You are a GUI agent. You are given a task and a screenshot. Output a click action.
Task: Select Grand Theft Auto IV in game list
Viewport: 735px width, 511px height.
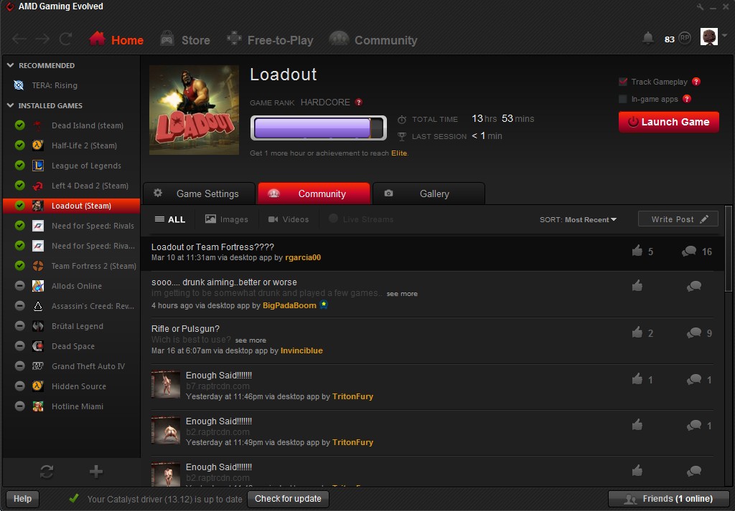[x=71, y=366]
